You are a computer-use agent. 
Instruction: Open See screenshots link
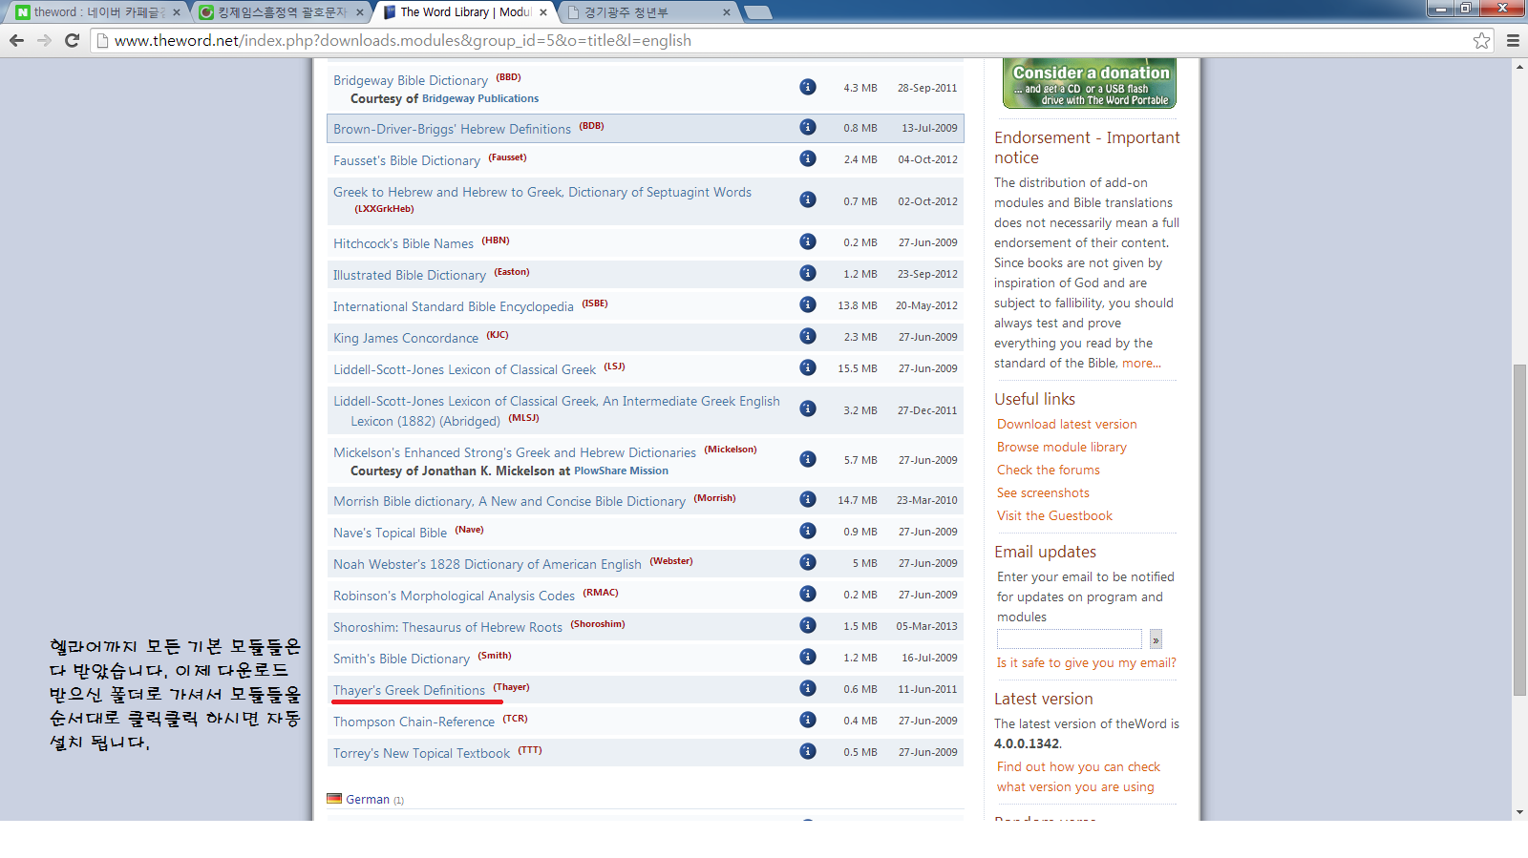[1043, 492]
